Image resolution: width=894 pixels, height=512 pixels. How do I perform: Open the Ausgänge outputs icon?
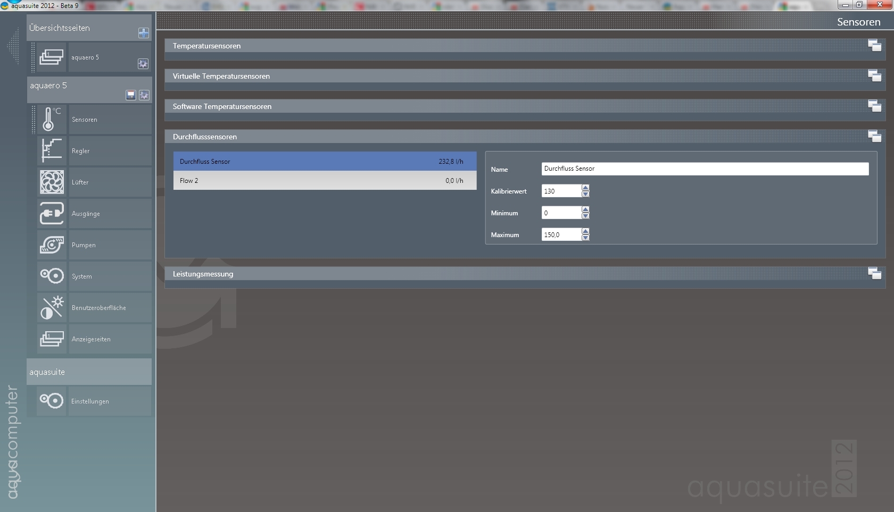(x=52, y=214)
